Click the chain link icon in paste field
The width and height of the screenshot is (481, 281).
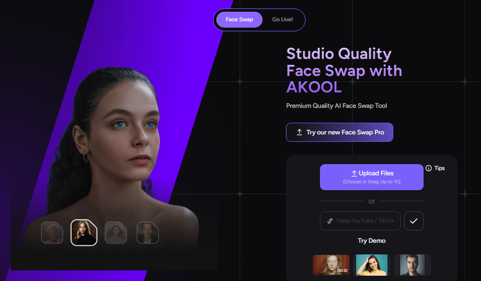click(x=330, y=221)
